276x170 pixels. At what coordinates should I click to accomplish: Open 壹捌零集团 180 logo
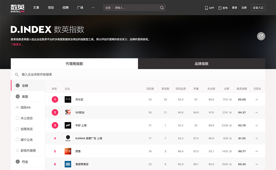(x=68, y=164)
